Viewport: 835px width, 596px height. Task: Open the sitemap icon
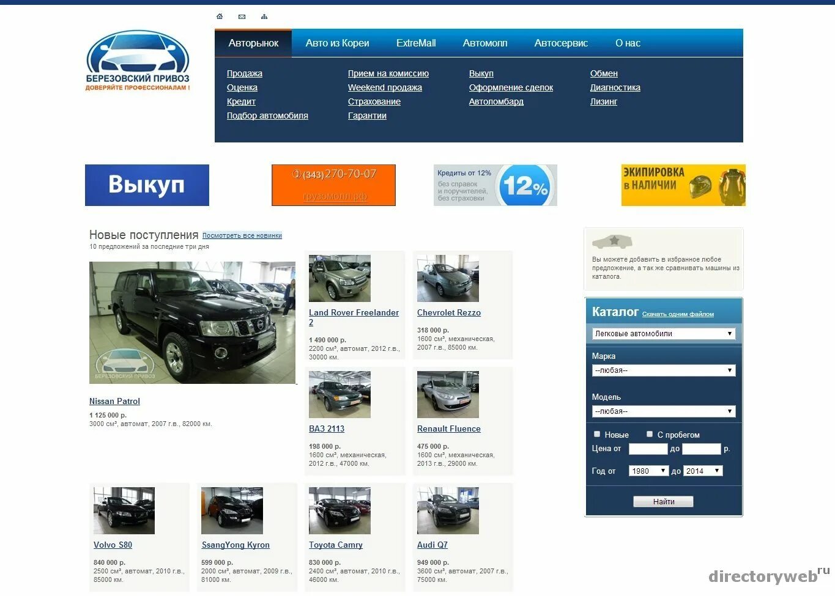tap(264, 17)
